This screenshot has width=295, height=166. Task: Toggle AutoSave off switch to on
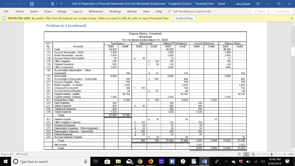pos(22,4)
